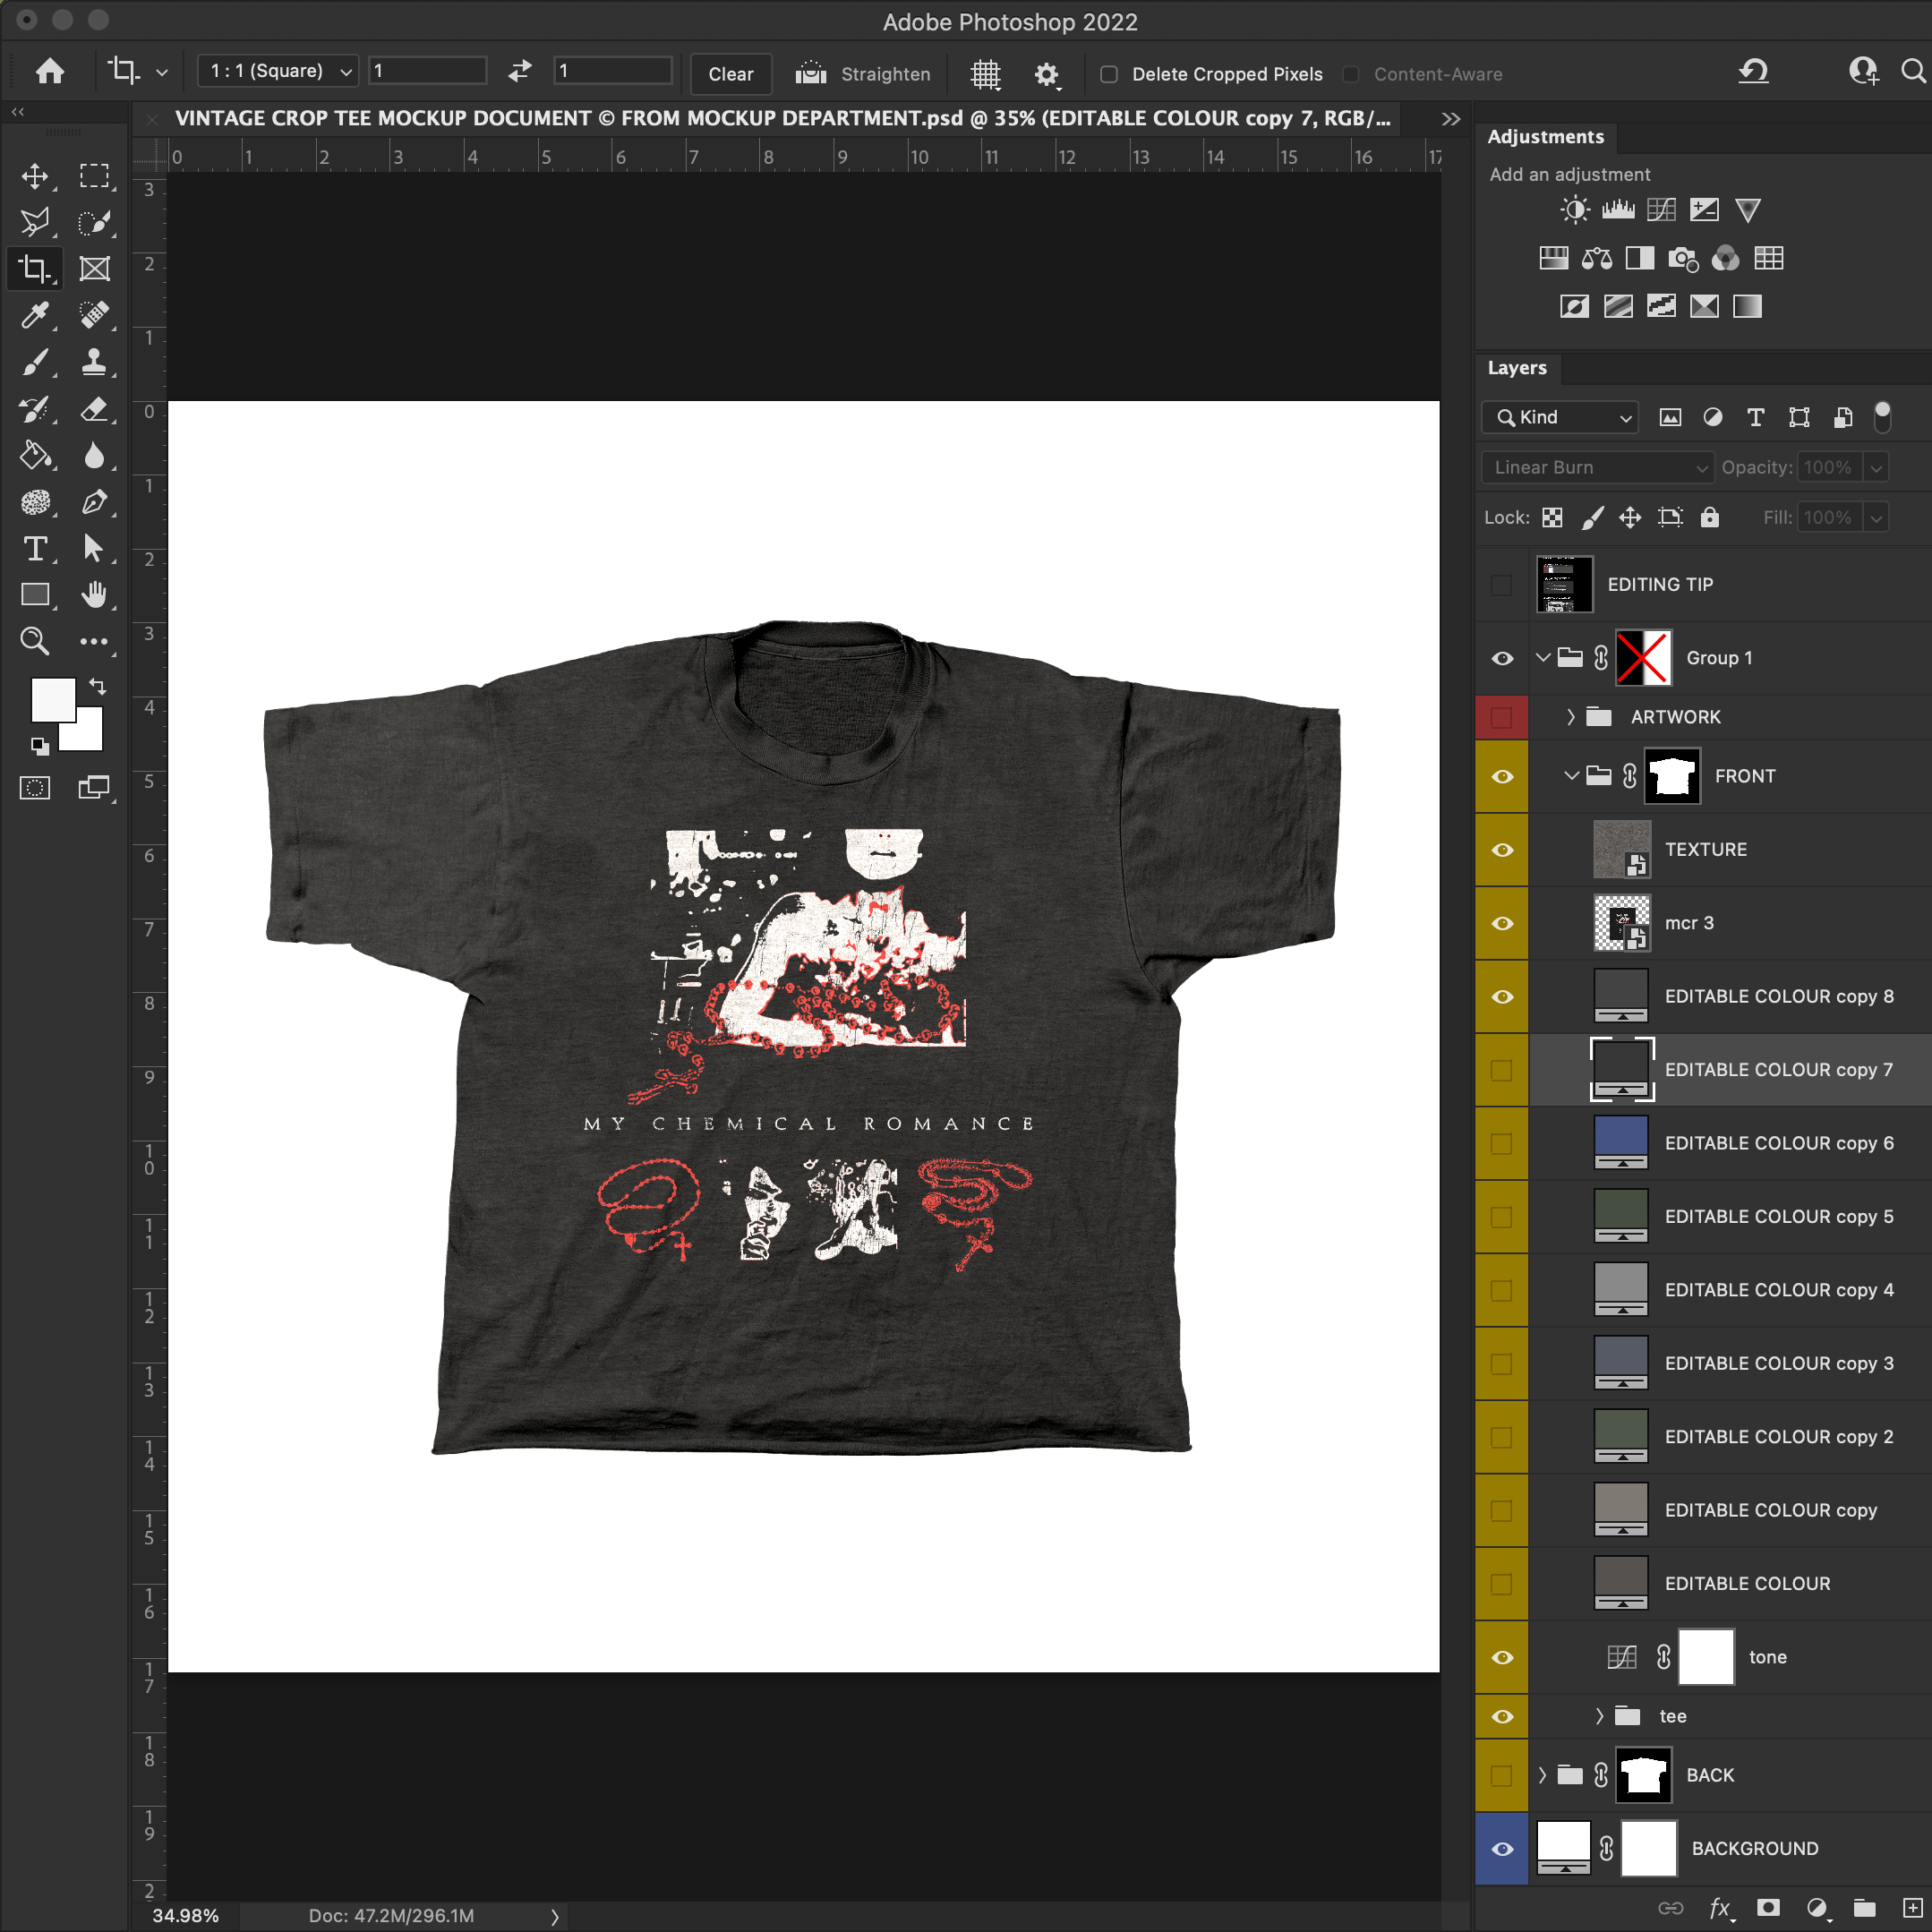Image resolution: width=1932 pixels, height=1932 pixels.
Task: Select the Eyedropper tool
Action: [x=35, y=315]
